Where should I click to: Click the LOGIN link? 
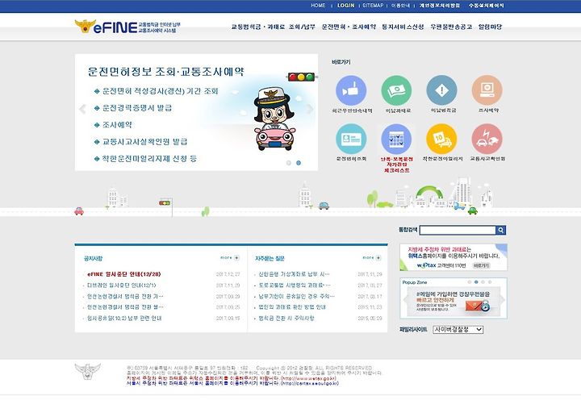(x=345, y=6)
